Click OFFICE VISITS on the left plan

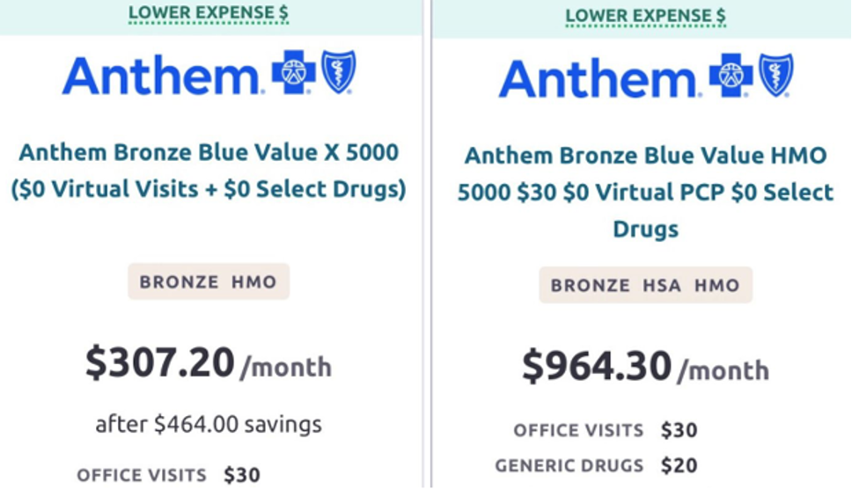pyautogui.click(x=142, y=475)
